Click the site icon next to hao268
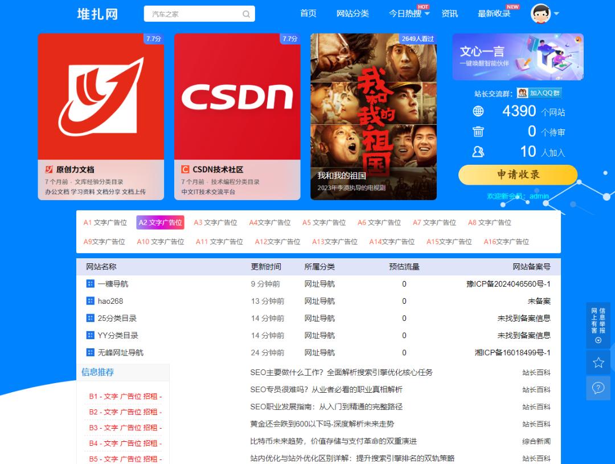 click(x=90, y=301)
